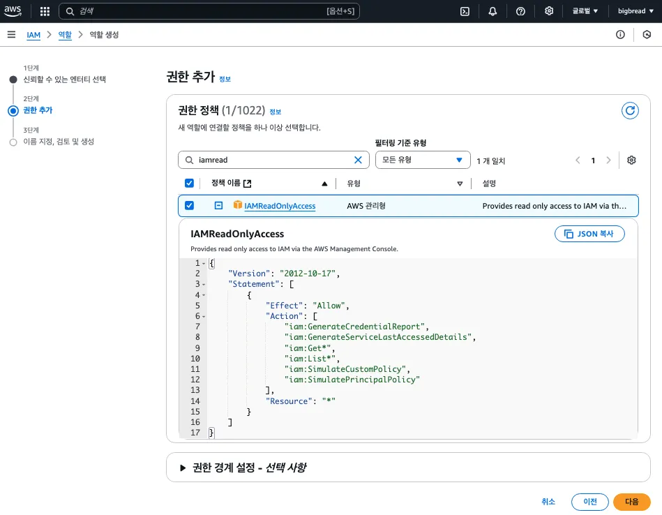Viewport: 662px width, 515px height.
Task: Open the 글로벌 region dropdown
Action: click(x=585, y=11)
